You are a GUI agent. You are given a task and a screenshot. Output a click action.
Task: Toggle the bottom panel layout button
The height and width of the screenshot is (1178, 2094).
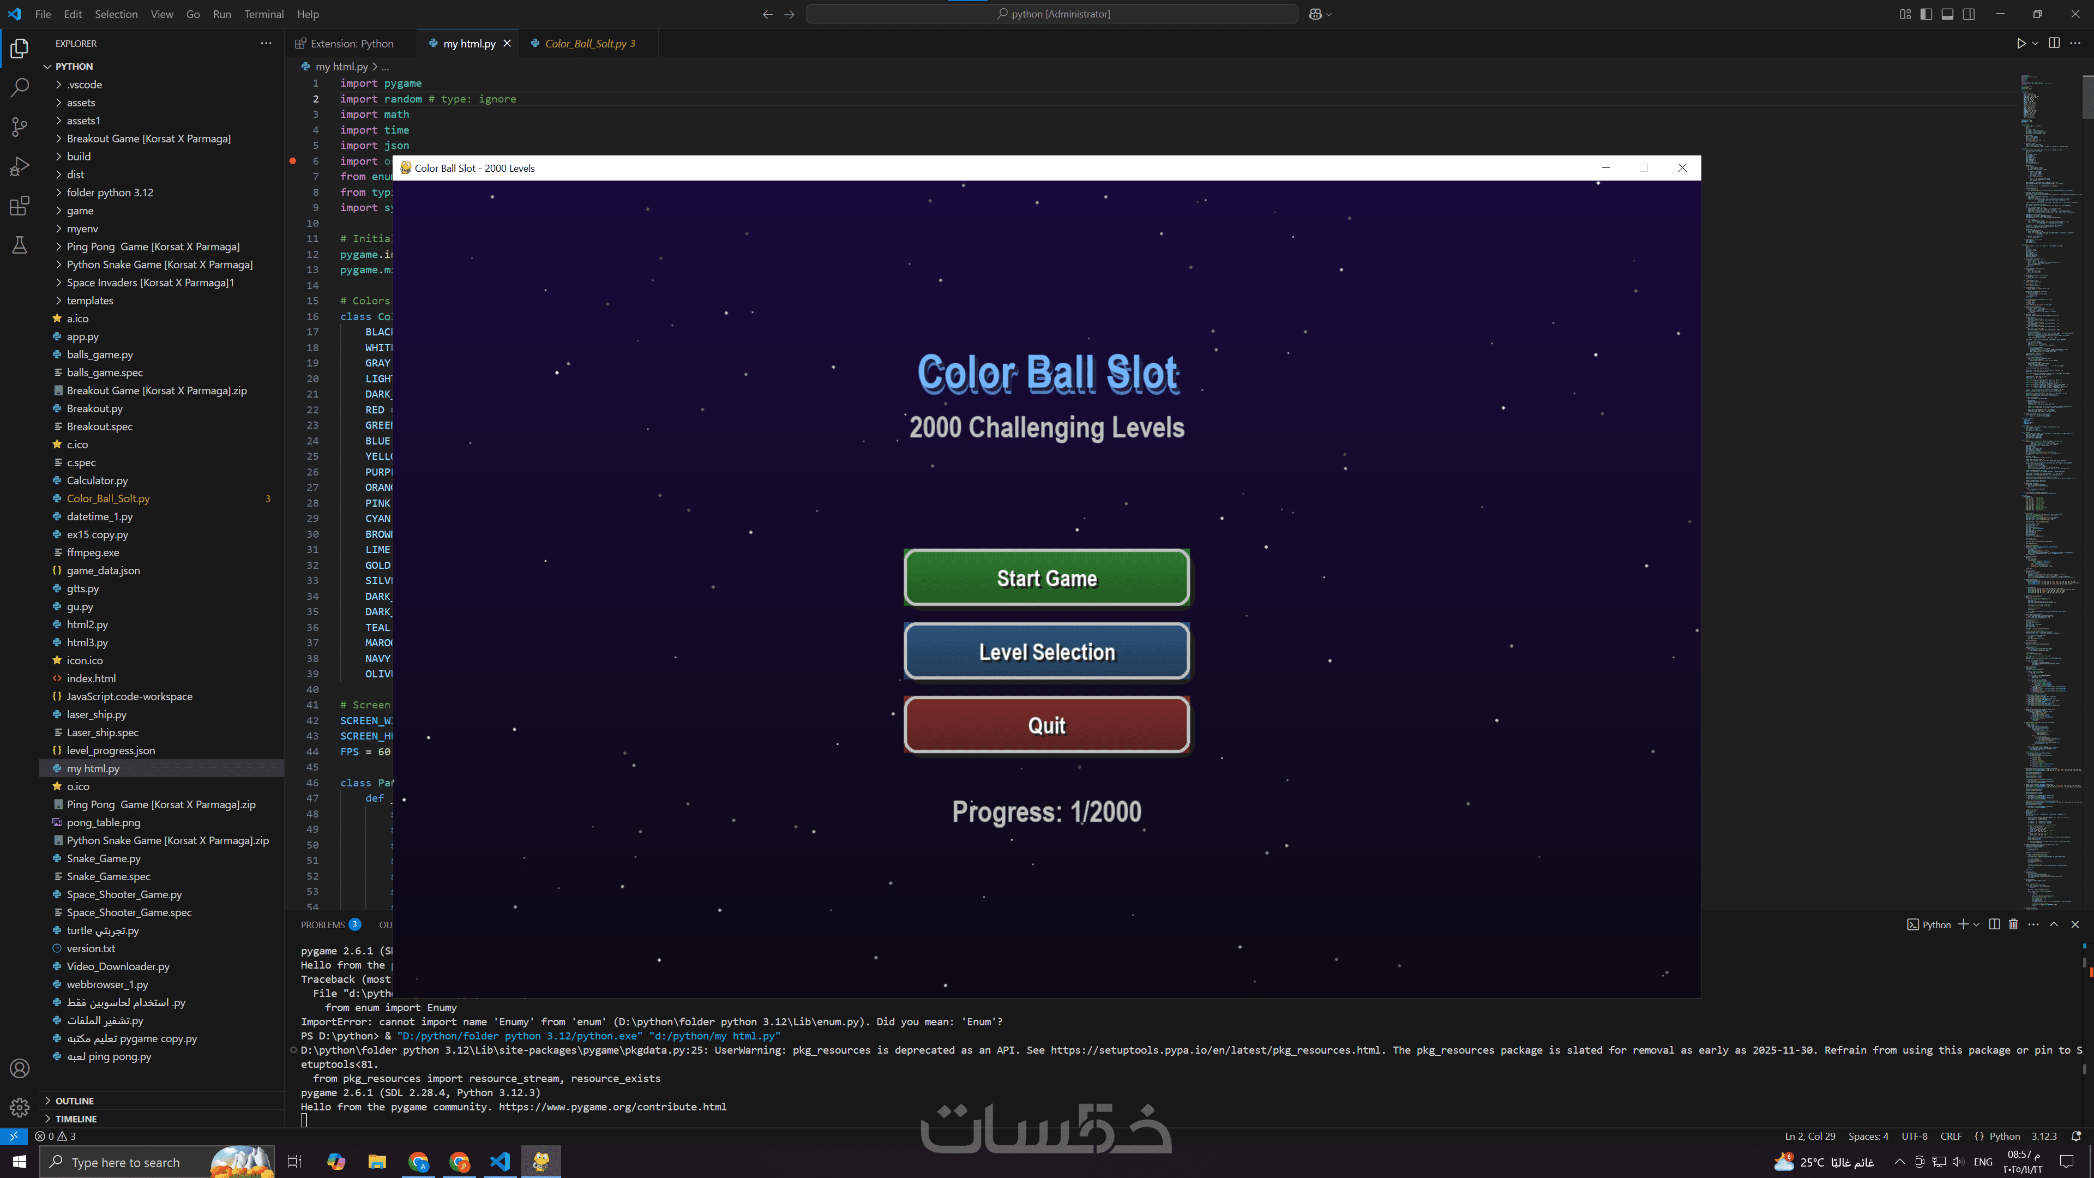(1948, 14)
